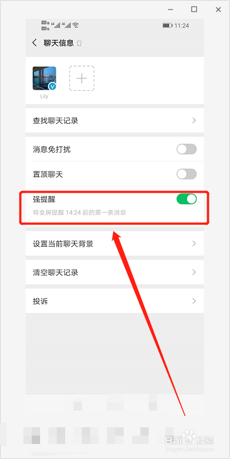The width and height of the screenshot is (230, 459).
Task: Toggle 消息免打扰 switch on
Action: (187, 149)
